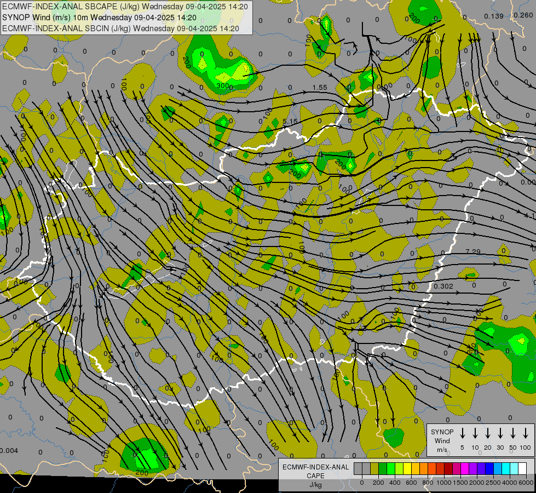The height and width of the screenshot is (493, 536).
Task: Select the dark red swatch after 1000 tick
Action: 449,468
